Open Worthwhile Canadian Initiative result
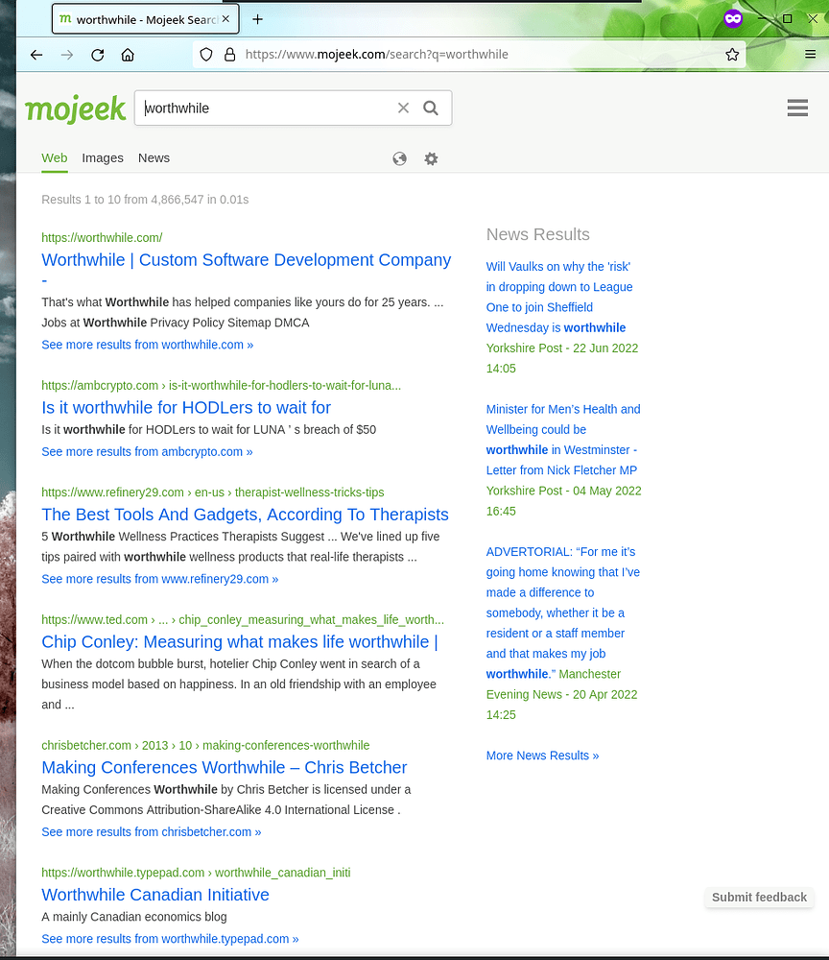The image size is (829, 960). 155,895
